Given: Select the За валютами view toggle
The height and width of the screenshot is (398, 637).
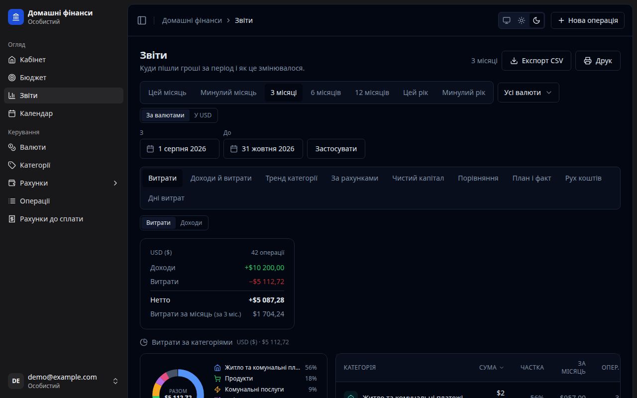Looking at the screenshot, I should [x=165, y=115].
